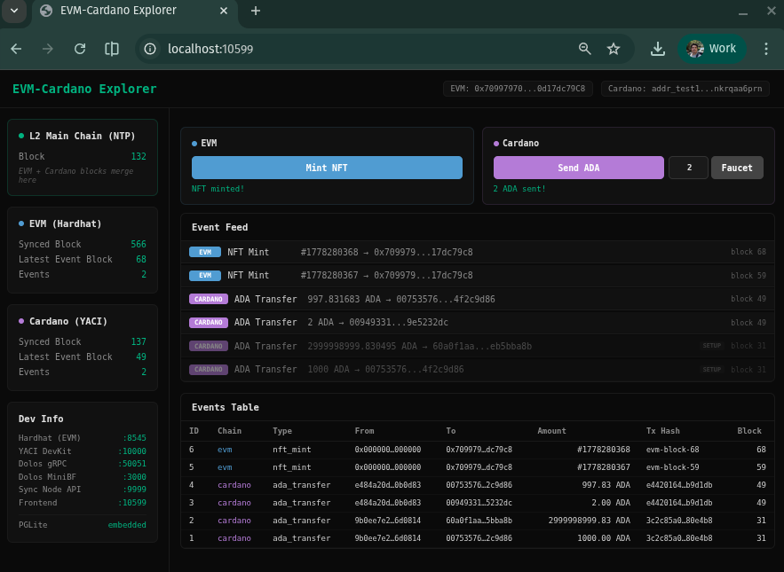Click the Cardano address badge in header

coord(685,89)
